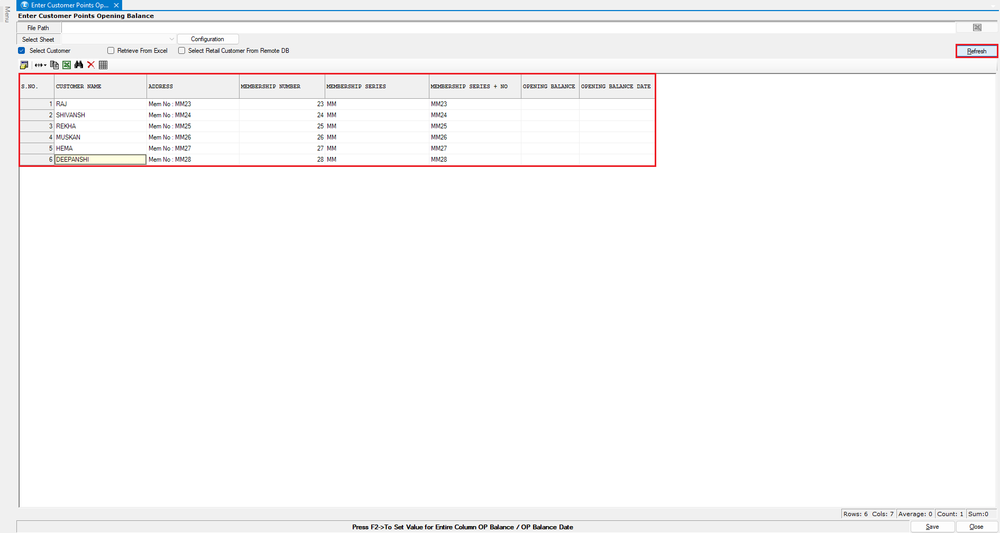1000x533 pixels.
Task: Click the browse file icon beside File Path
Action: point(977,27)
